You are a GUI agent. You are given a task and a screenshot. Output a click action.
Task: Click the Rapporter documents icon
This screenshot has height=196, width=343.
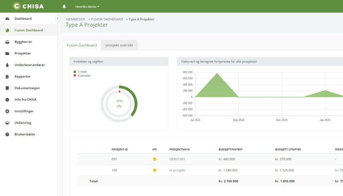click(7, 77)
